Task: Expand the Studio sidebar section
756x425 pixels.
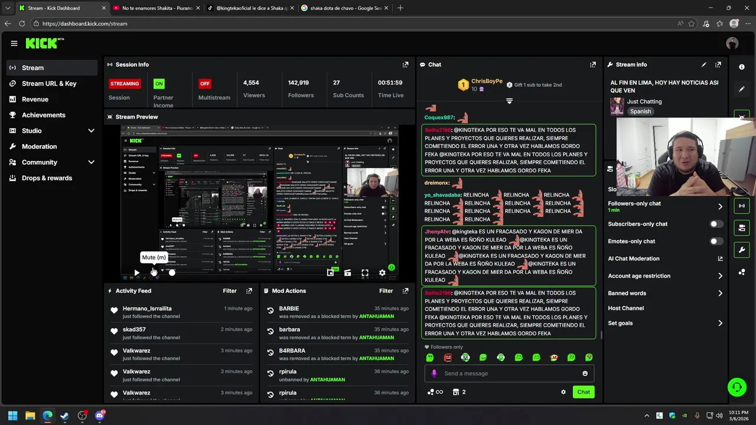Action: click(91, 130)
